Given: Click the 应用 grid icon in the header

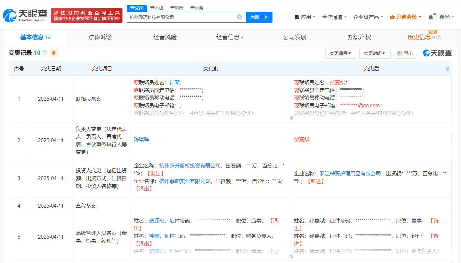Looking at the screenshot, I should [297, 17].
